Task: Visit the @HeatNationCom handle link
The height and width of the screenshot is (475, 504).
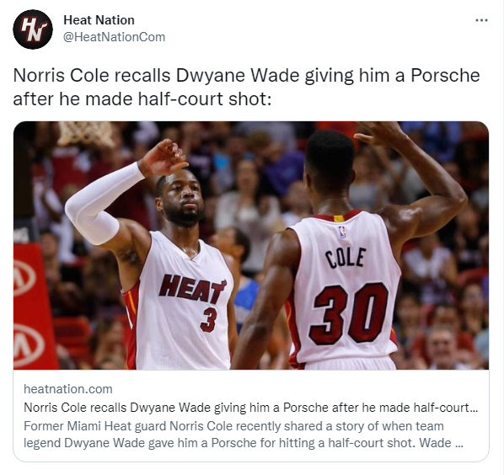Action: (114, 37)
